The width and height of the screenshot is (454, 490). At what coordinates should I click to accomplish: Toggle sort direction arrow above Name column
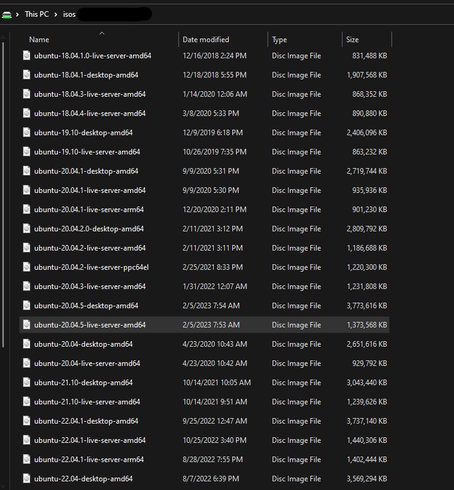pos(102,33)
